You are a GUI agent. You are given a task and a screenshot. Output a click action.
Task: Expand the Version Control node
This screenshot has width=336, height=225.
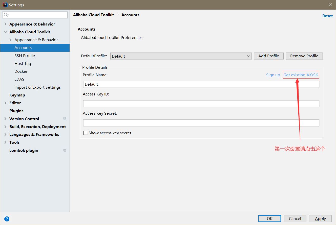5,119
